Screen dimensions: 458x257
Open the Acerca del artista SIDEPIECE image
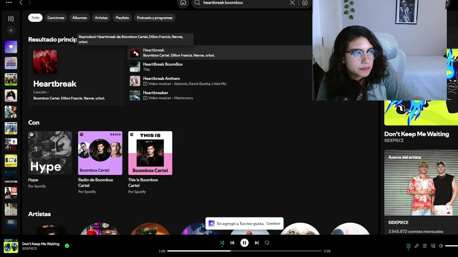pos(421,183)
